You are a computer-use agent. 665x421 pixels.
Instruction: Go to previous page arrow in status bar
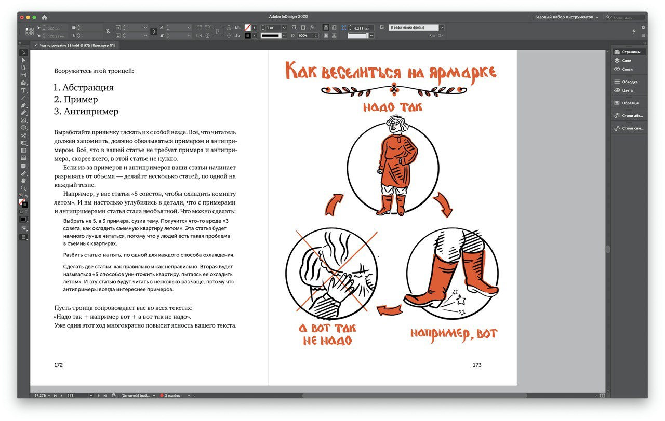click(61, 396)
